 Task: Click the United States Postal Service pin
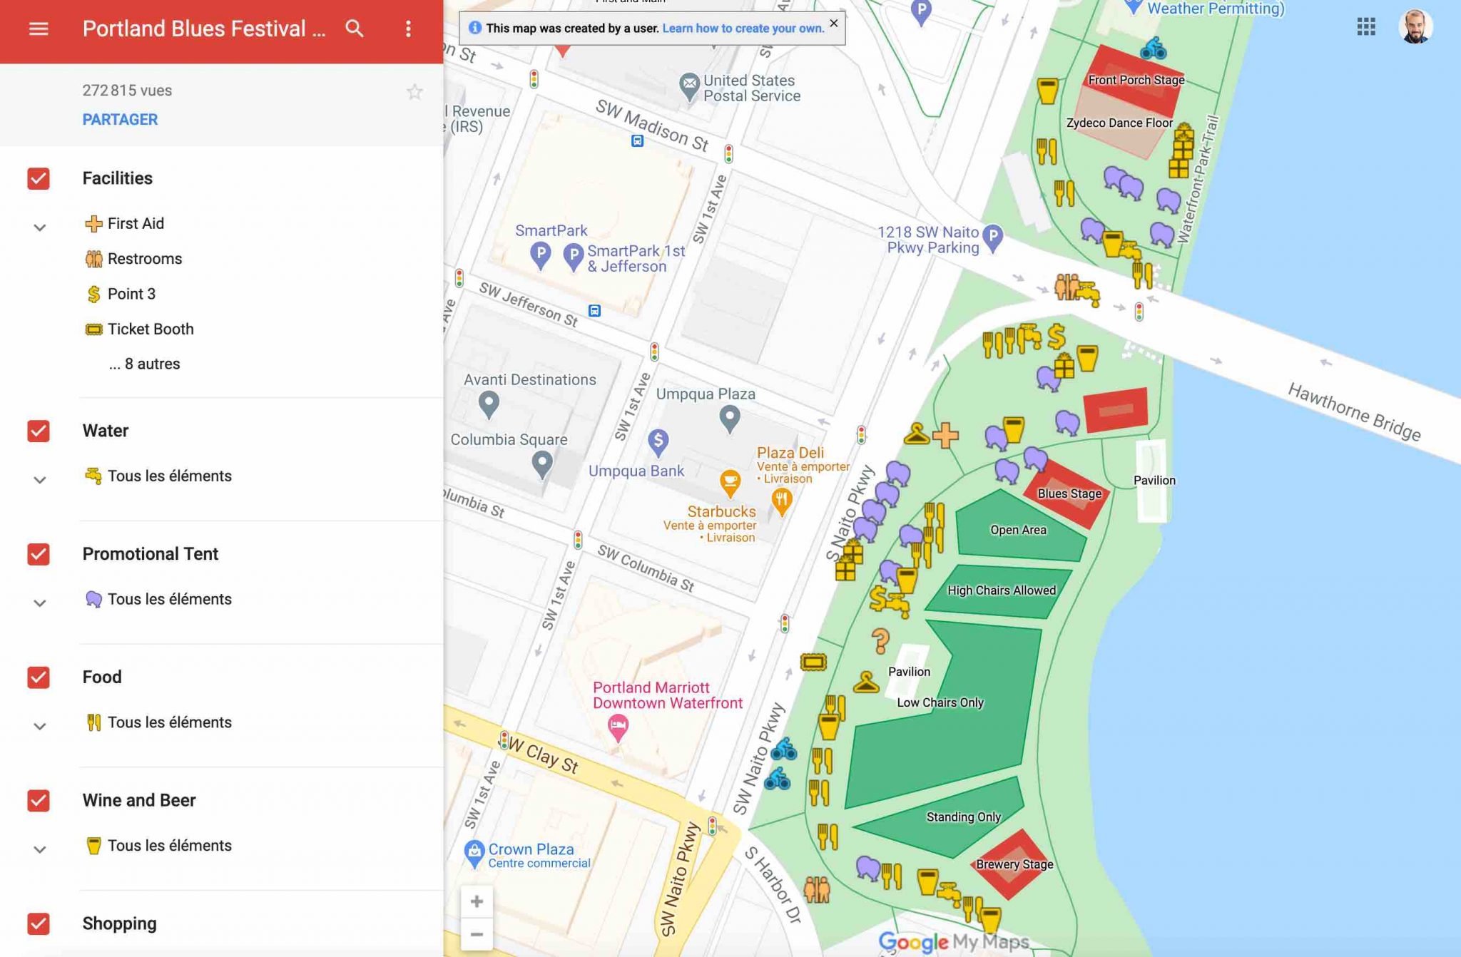(689, 87)
